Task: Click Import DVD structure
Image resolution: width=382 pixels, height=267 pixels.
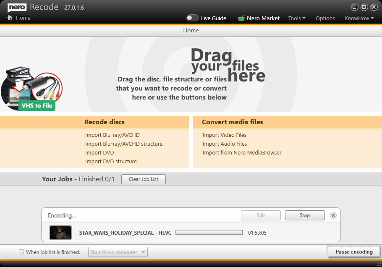Action: (x=111, y=161)
